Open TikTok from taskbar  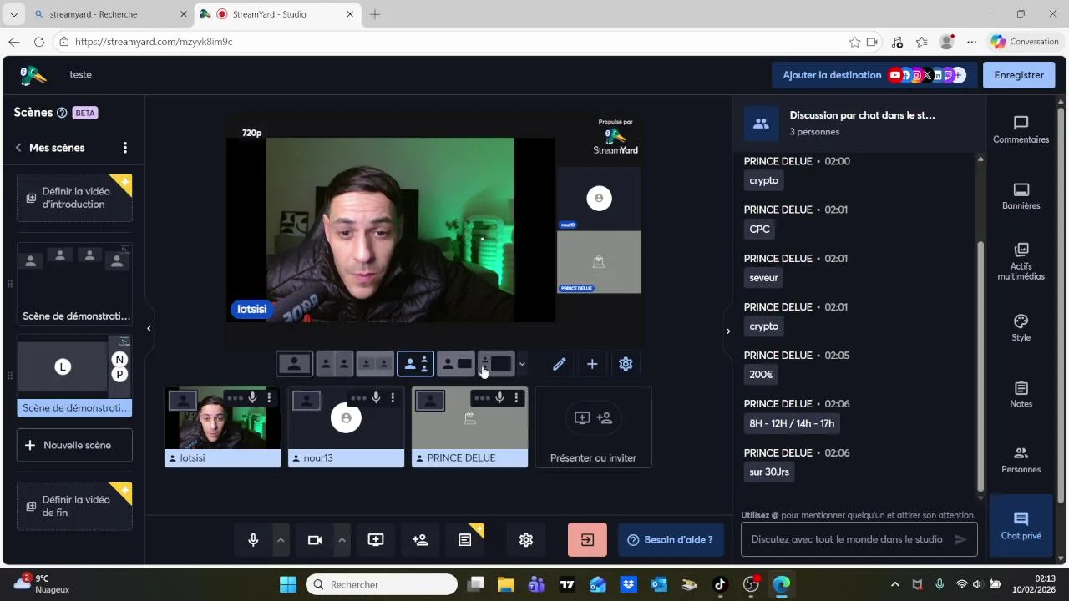click(720, 584)
